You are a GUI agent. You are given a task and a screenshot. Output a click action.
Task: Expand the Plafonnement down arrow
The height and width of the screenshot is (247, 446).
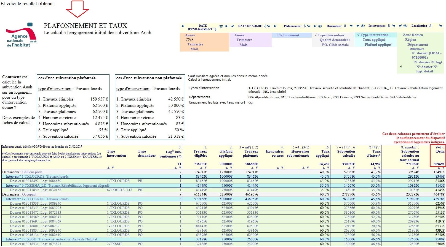(305, 26)
